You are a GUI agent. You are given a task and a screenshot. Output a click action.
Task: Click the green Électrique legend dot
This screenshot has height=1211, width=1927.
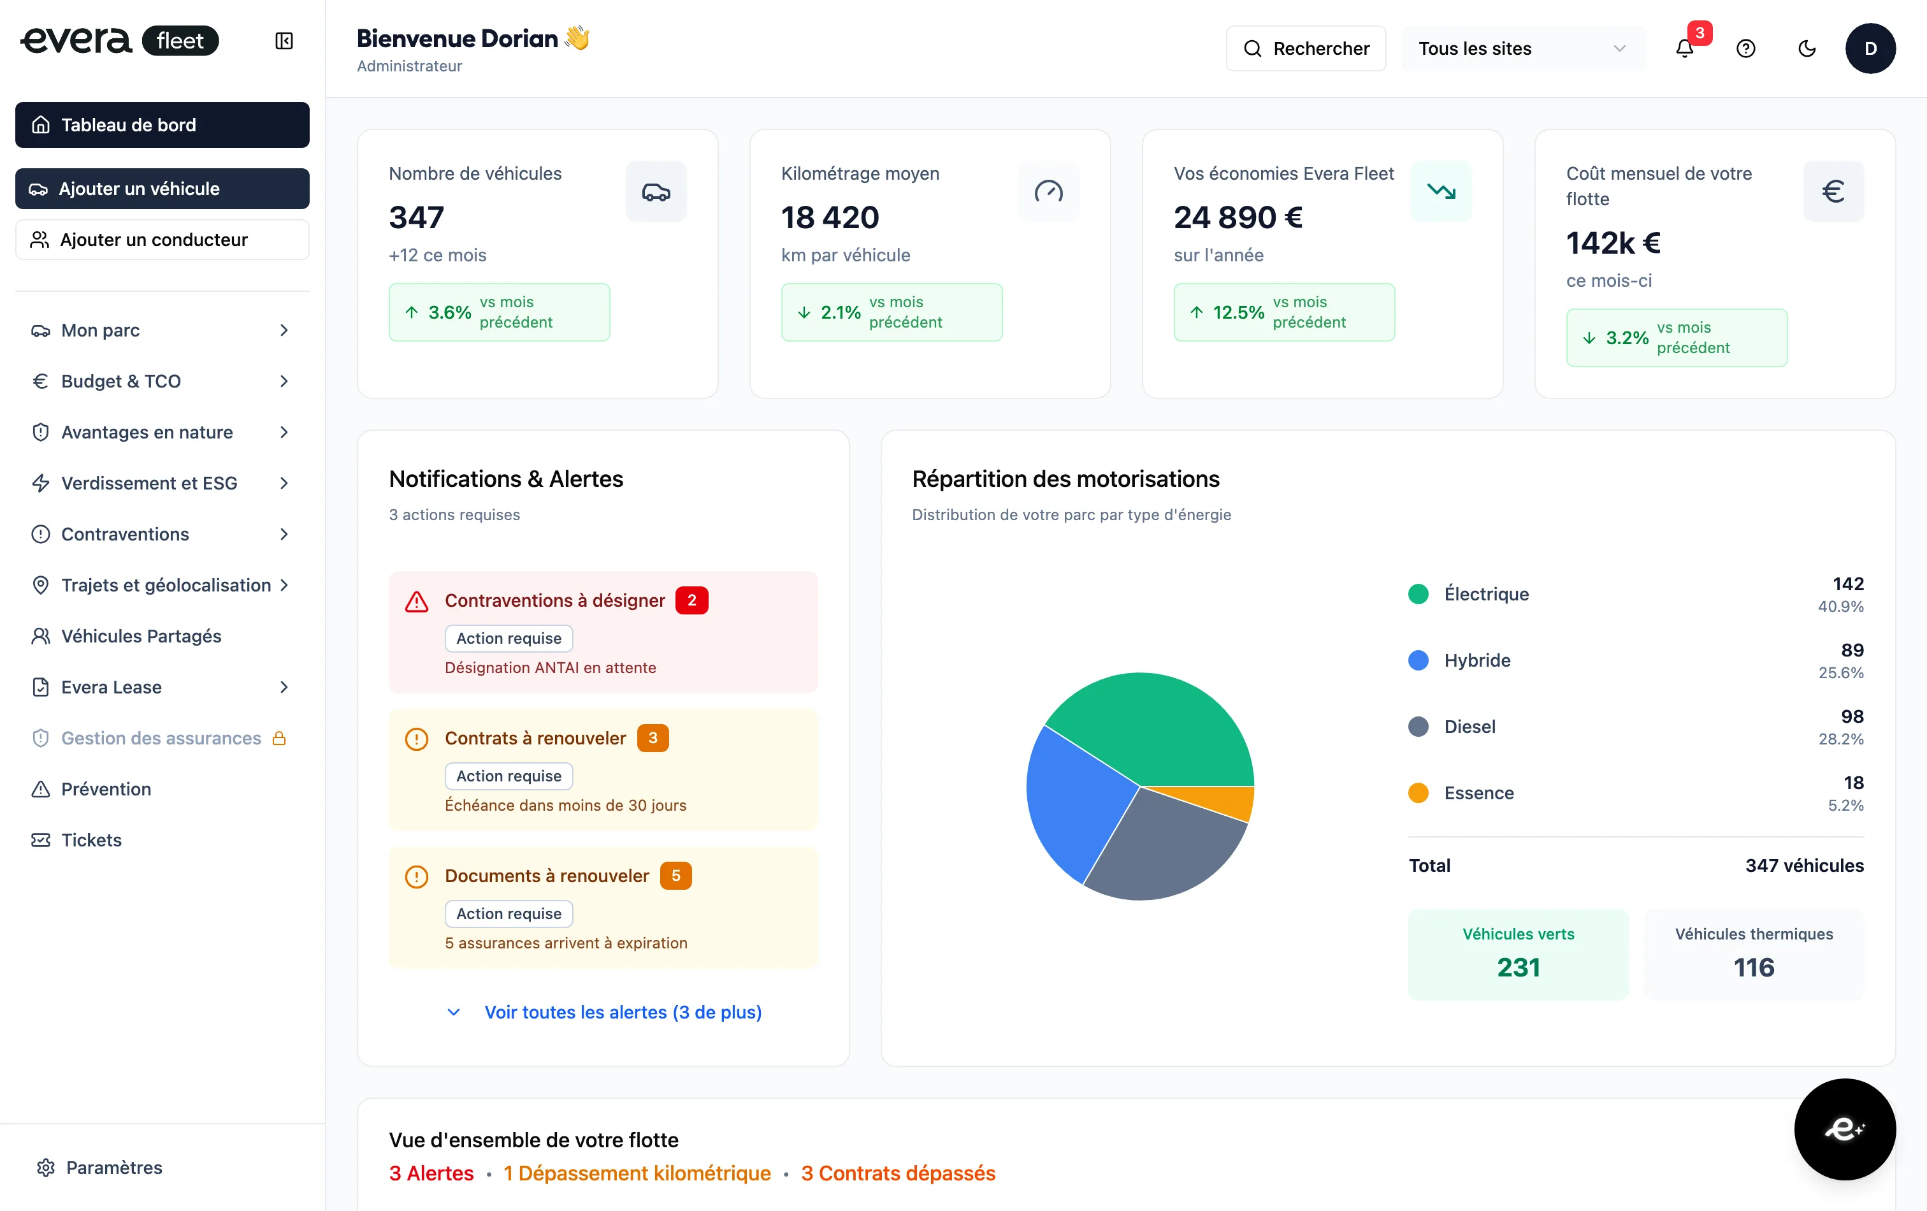[x=1418, y=594]
